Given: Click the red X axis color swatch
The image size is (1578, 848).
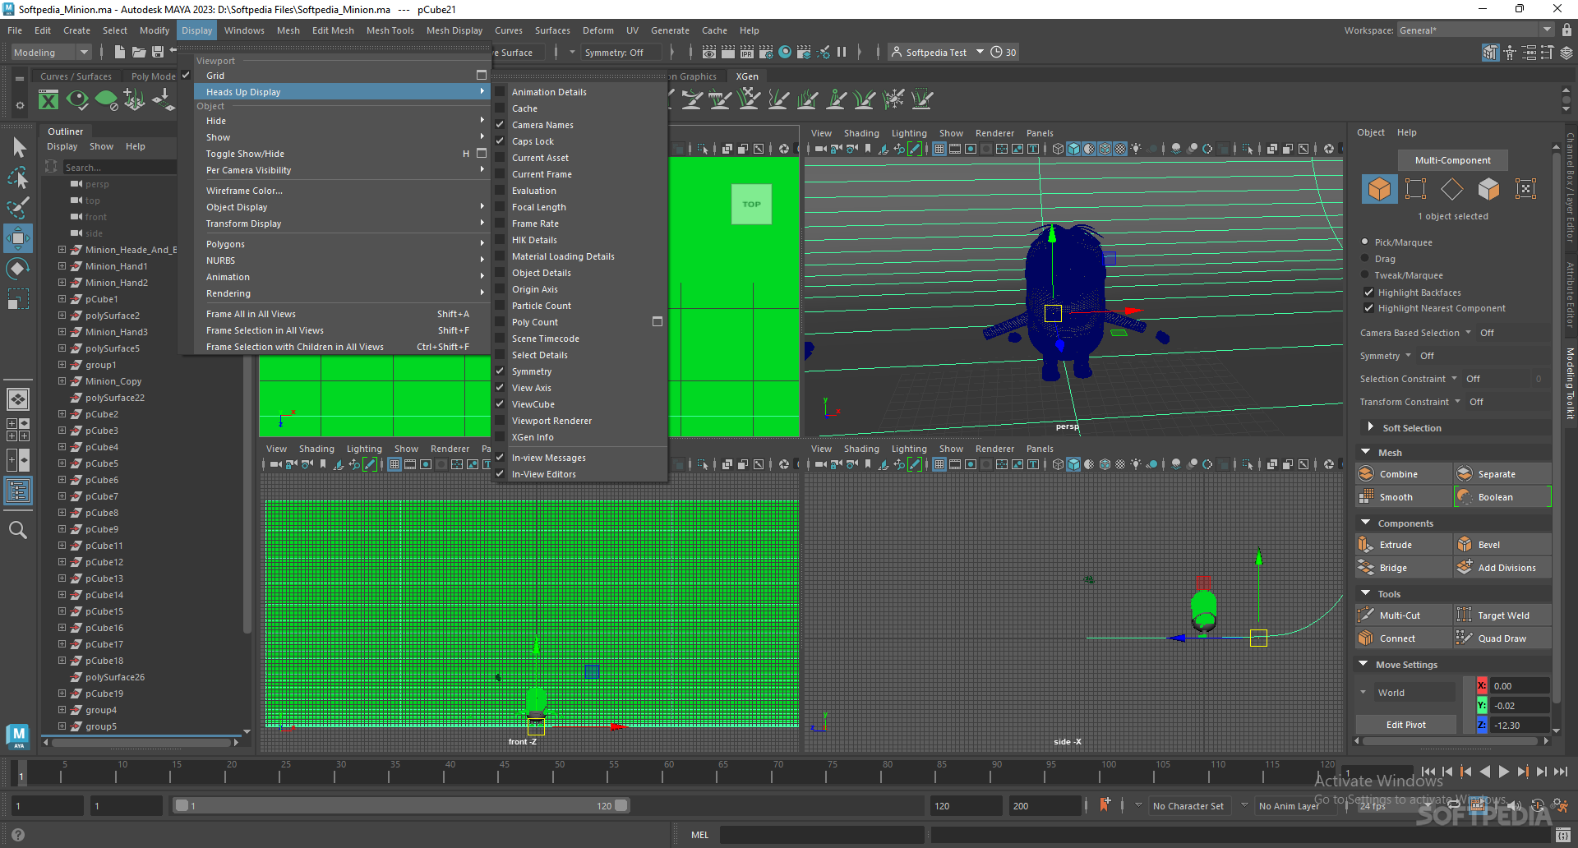Looking at the screenshot, I should point(1482,685).
